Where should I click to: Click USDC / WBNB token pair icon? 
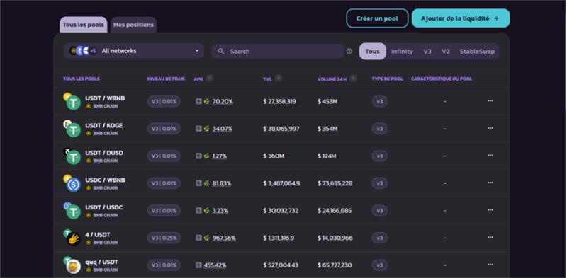pos(72,183)
